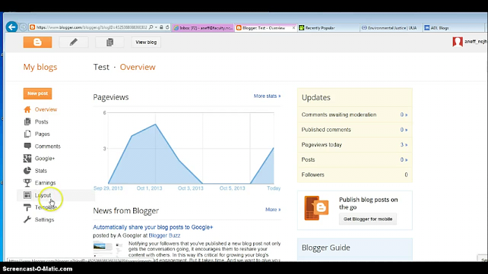
Task: Click the Earnings trophy icon
Action: [27, 183]
